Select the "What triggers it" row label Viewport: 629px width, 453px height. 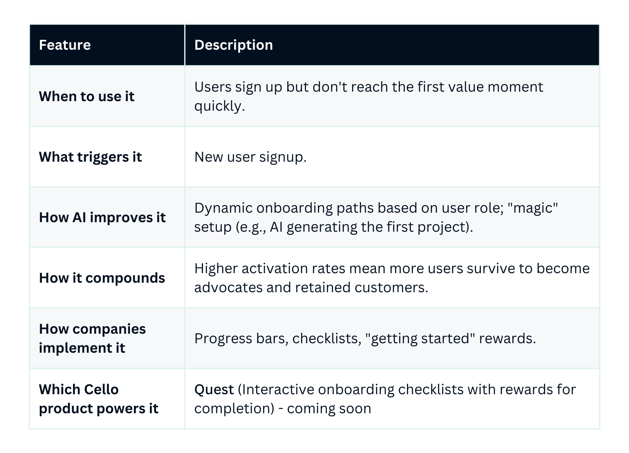click(90, 157)
